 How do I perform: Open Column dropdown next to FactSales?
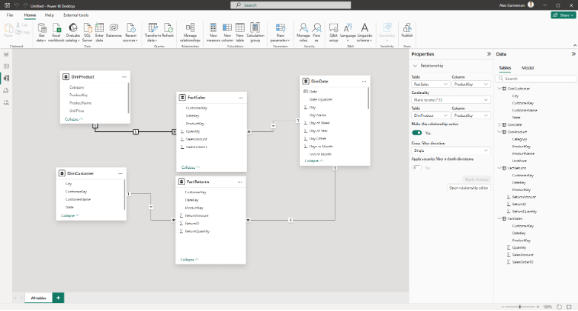[x=471, y=84]
